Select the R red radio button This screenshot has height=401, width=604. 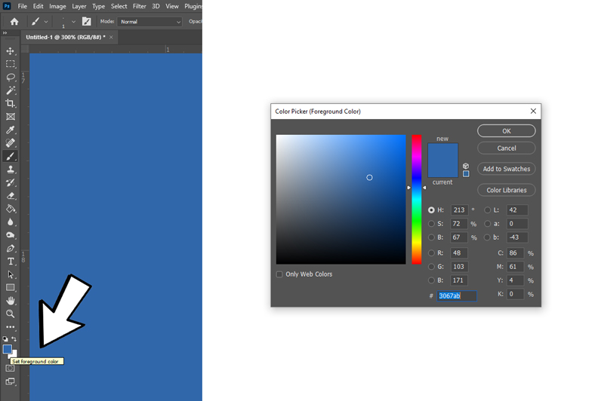click(431, 253)
